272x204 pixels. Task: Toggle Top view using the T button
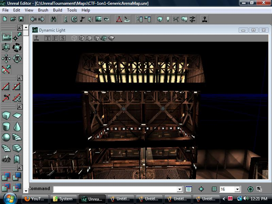click(x=47, y=38)
